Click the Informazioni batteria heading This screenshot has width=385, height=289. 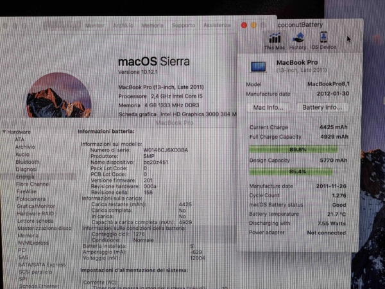pyautogui.click(x=106, y=132)
